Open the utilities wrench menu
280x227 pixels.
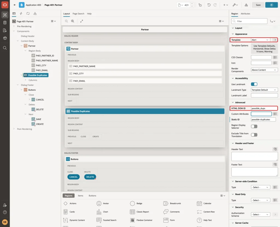pyautogui.click(x=235, y=5)
